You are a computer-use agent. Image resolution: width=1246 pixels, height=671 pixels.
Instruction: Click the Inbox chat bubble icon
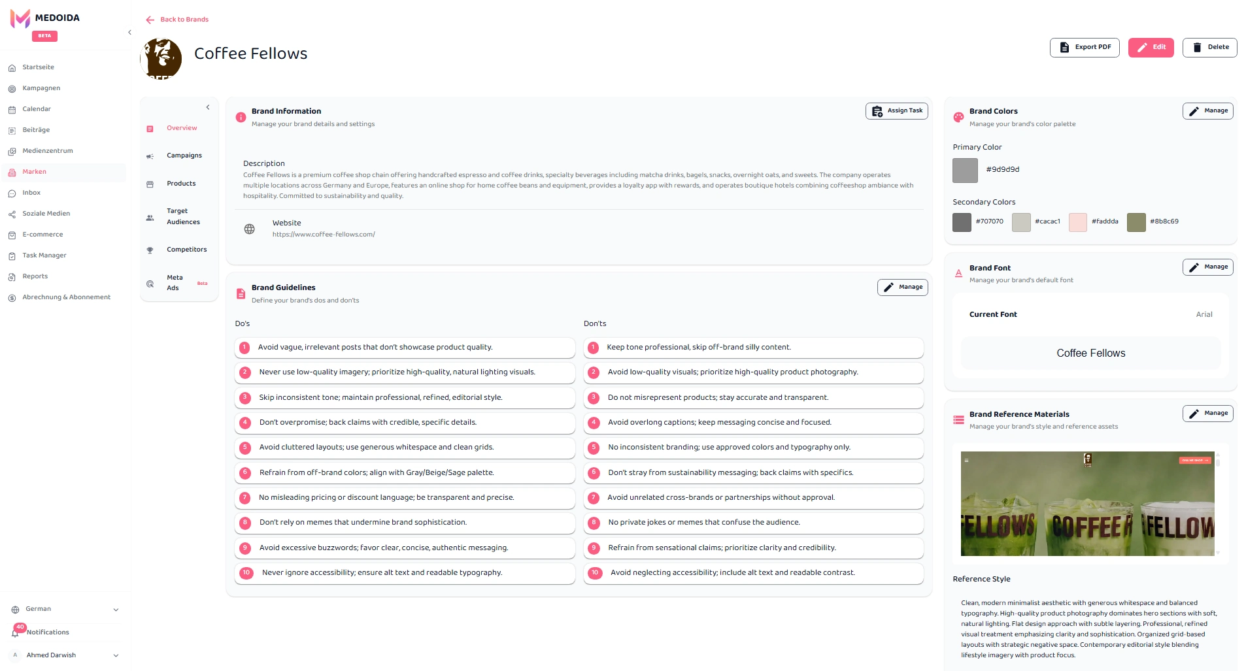coord(12,193)
